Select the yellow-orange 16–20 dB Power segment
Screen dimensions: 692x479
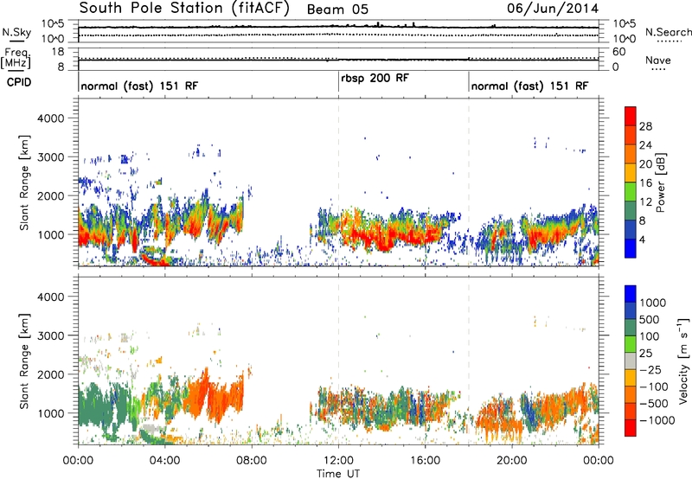coord(631,173)
